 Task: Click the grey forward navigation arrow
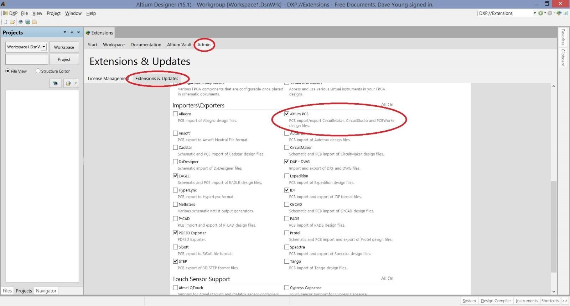click(x=550, y=13)
